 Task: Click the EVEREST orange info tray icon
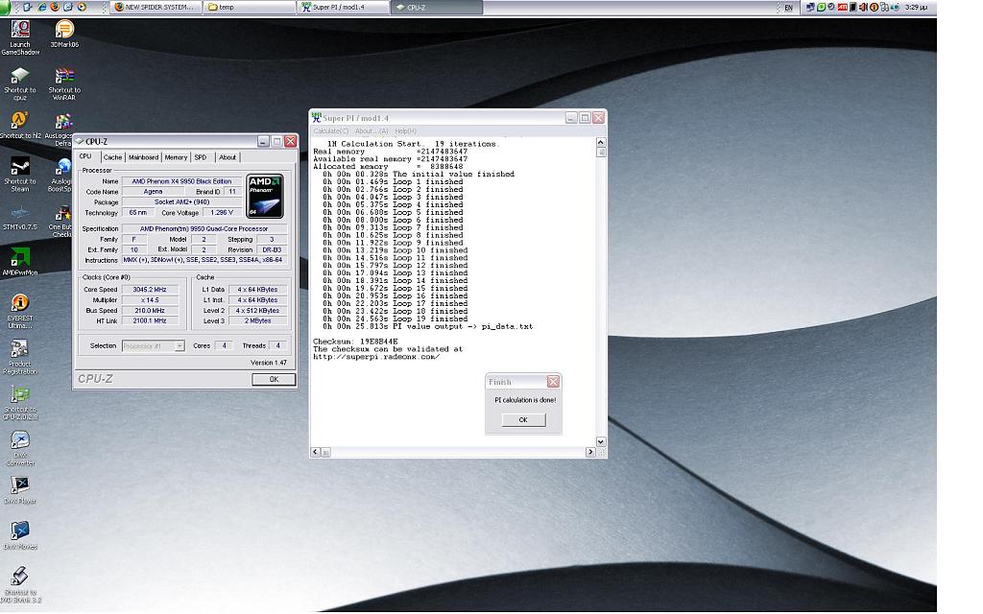(x=874, y=8)
